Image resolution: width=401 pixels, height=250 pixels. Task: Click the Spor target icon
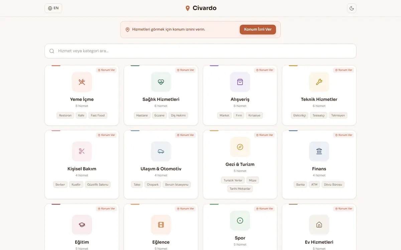(x=240, y=221)
